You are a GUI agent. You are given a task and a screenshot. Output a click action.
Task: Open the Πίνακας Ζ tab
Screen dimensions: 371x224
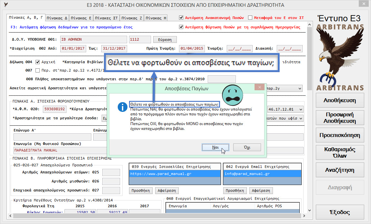132,18
